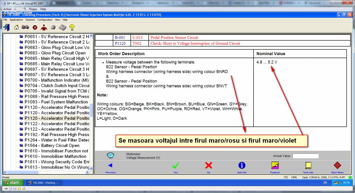The height and width of the screenshot is (193, 355).
Task: Open vehicle selection with the car icon
Action: 25,27
